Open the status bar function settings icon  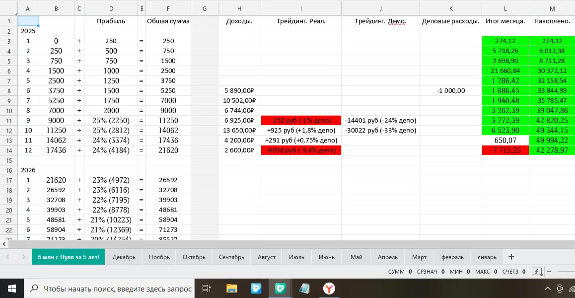(537, 272)
